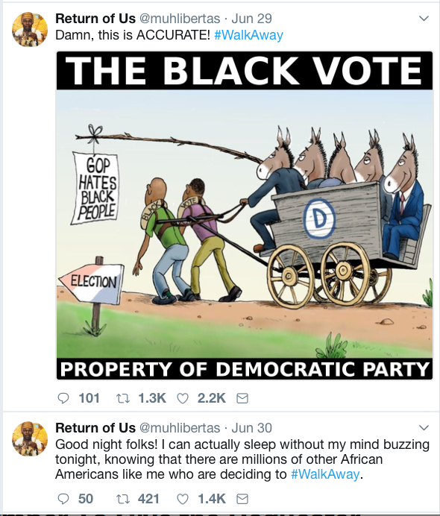This screenshot has width=440, height=516.
Task: Reply to the Jun 29 tweet
Action: (x=63, y=398)
